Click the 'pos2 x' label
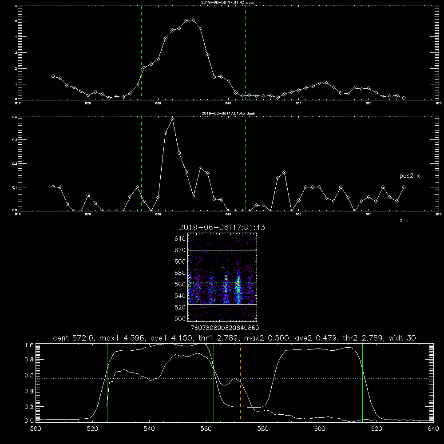 409,176
